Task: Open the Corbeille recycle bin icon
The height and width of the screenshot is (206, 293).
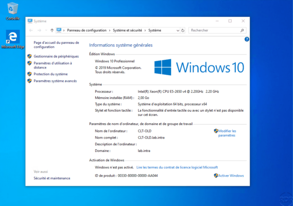Action: pyautogui.click(x=13, y=11)
